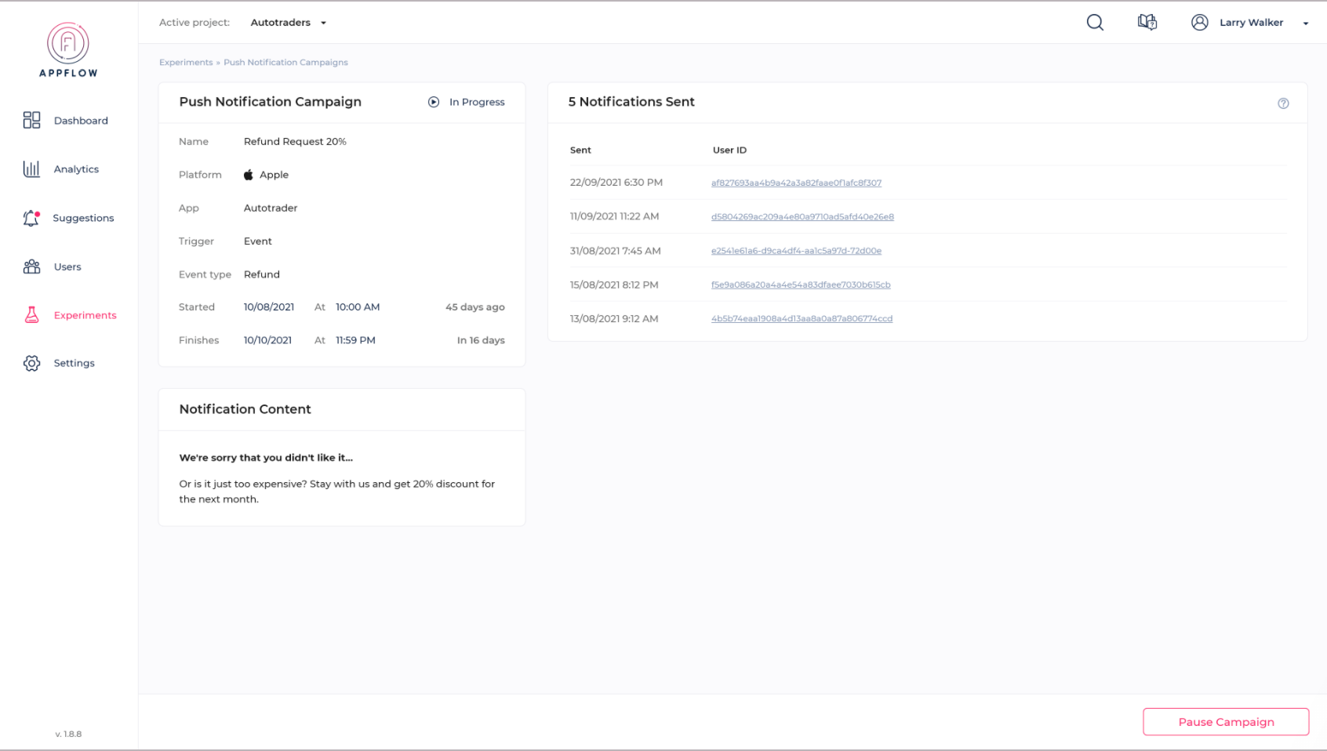Open user ID starting with 4b5b74ea
1327x751 pixels.
tap(802, 319)
